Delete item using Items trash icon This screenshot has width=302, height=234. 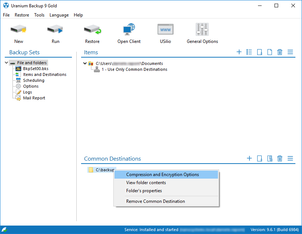(280, 52)
